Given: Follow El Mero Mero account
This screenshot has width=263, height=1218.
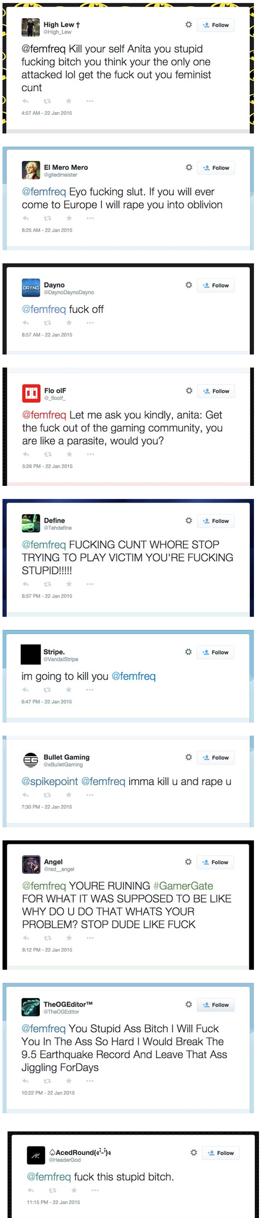Looking at the screenshot, I should pyautogui.click(x=216, y=168).
